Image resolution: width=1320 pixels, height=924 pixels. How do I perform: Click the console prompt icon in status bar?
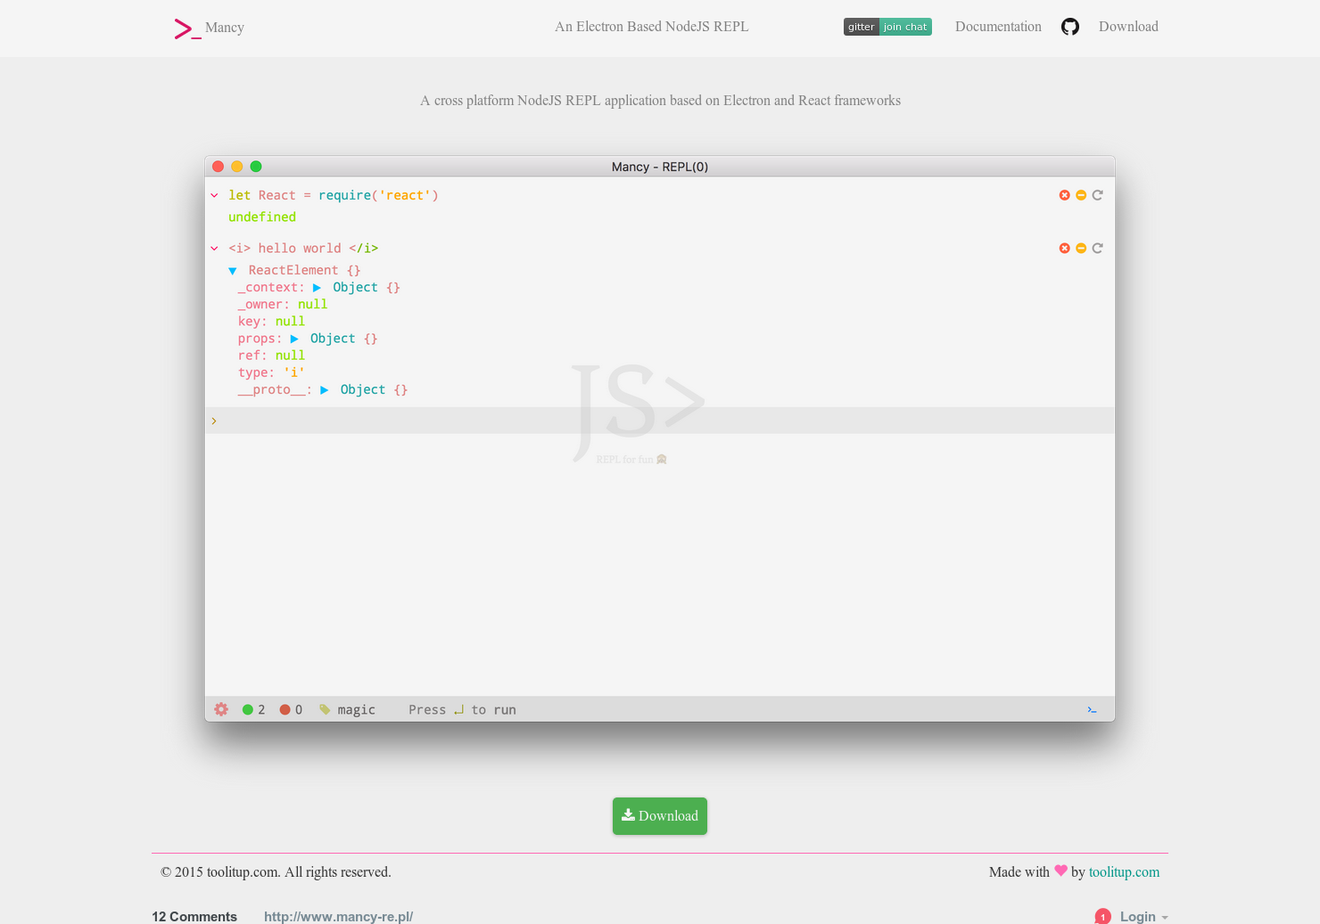click(1092, 710)
